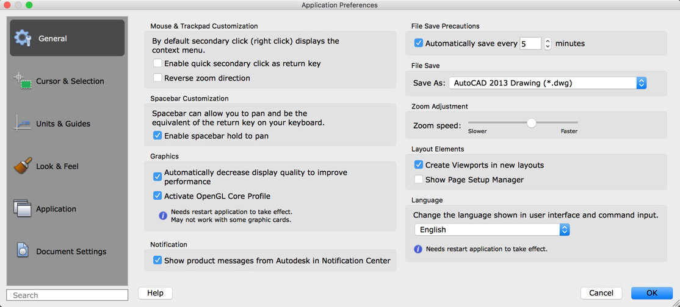Click the Zoom speed slider handle
This screenshot has width=680, height=307.
532,123
